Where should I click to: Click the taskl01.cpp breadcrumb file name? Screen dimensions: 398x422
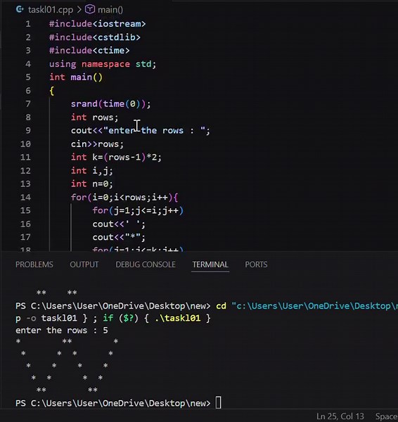point(51,10)
